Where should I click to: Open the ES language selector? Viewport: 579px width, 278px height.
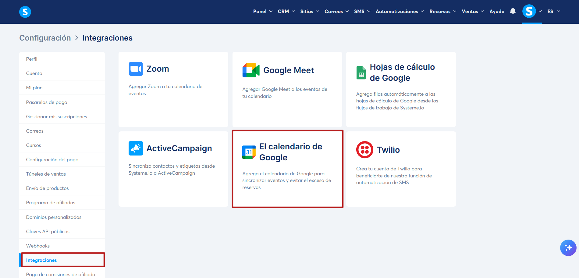pyautogui.click(x=554, y=11)
